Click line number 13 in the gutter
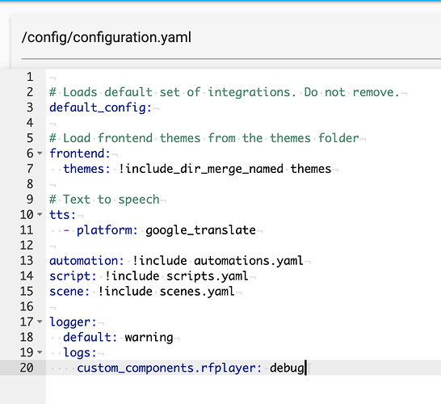This screenshot has width=441, height=404. tap(27, 260)
